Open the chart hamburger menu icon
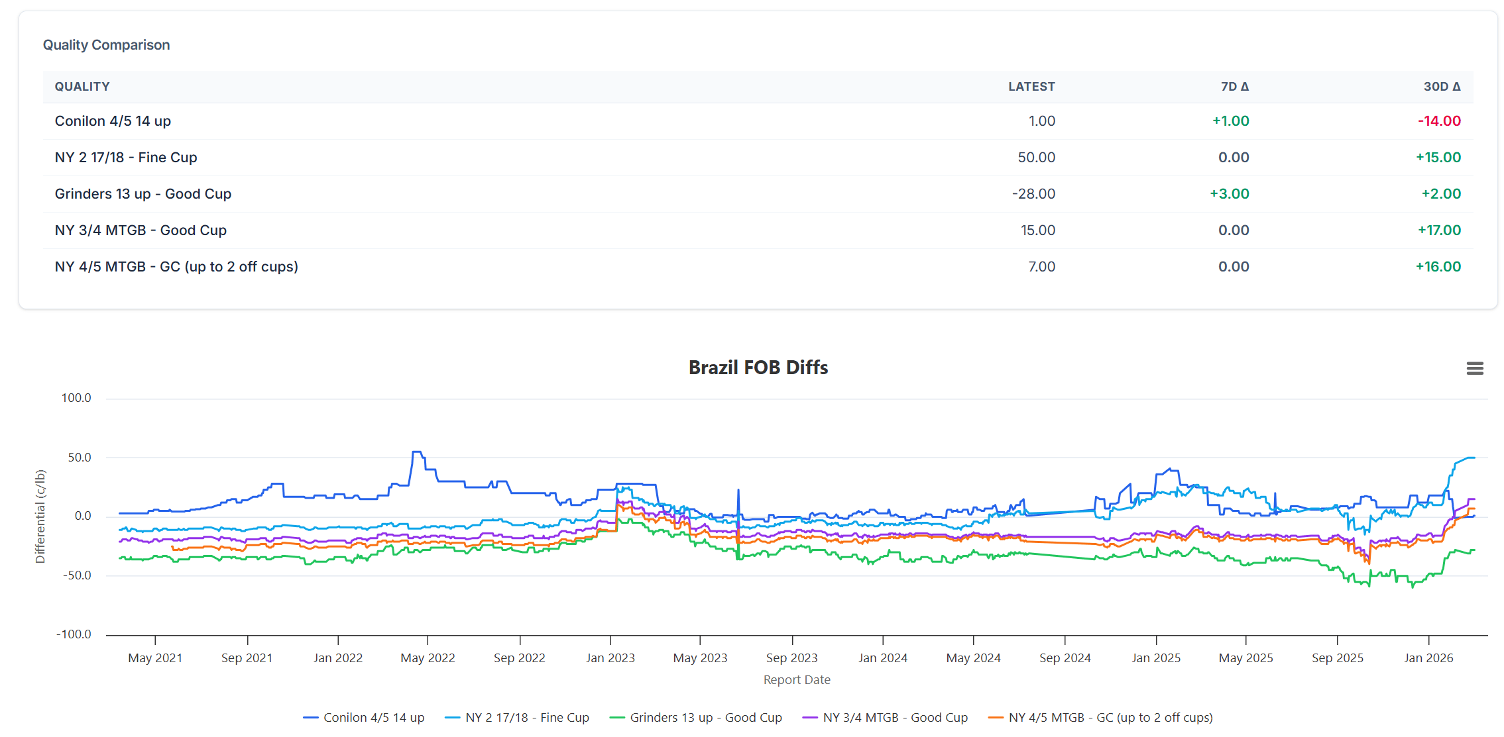The height and width of the screenshot is (737, 1504). (x=1474, y=368)
